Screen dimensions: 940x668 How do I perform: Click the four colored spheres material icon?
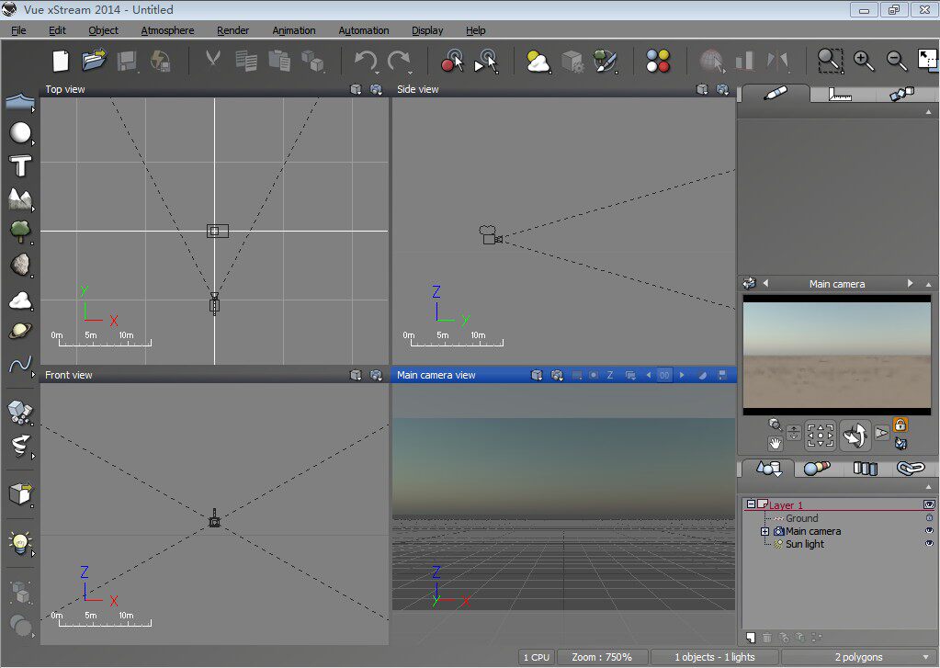658,62
